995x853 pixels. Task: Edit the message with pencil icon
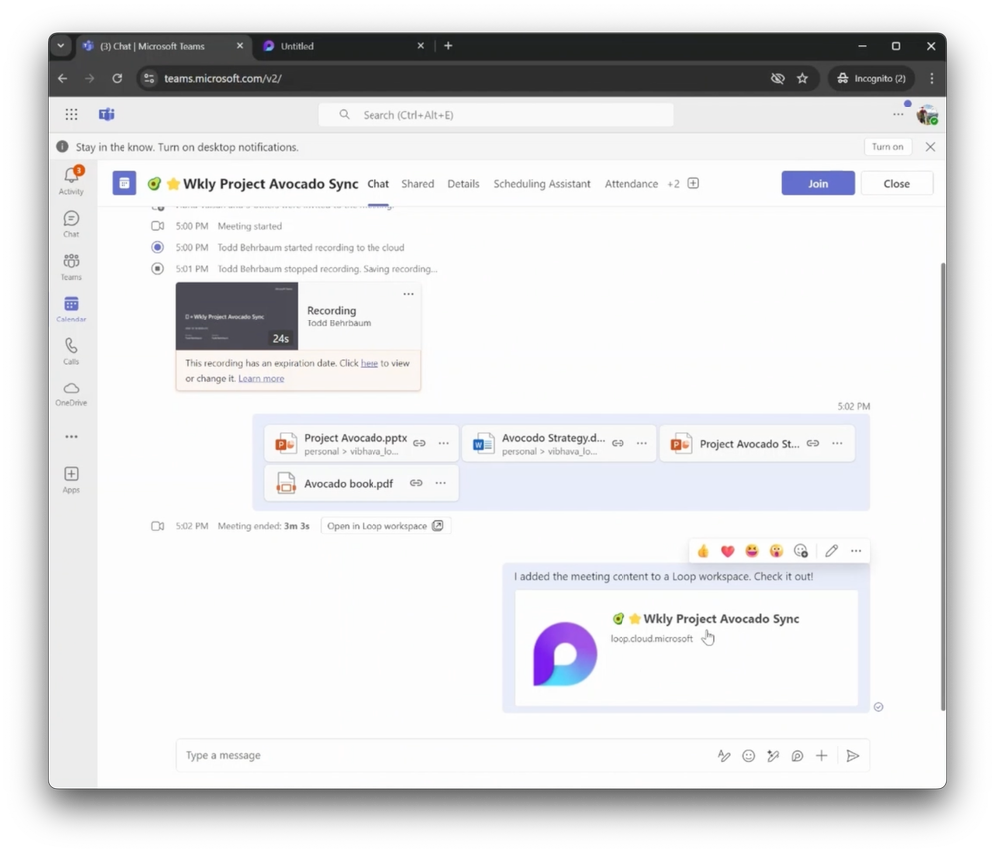(x=832, y=551)
